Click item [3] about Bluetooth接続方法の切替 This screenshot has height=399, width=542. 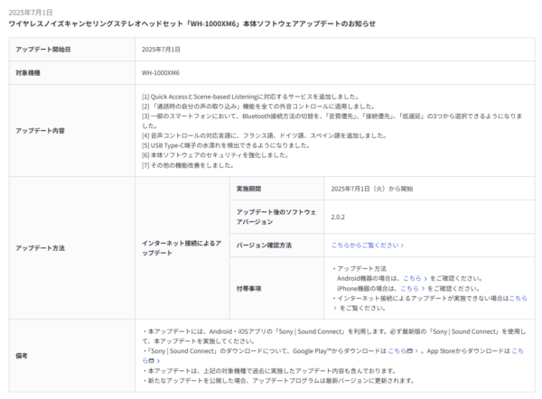332,121
